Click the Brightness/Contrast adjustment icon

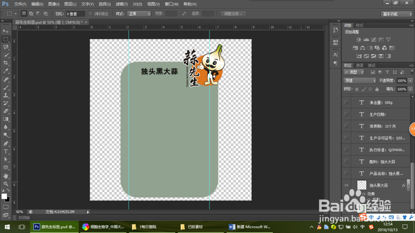coord(359,40)
